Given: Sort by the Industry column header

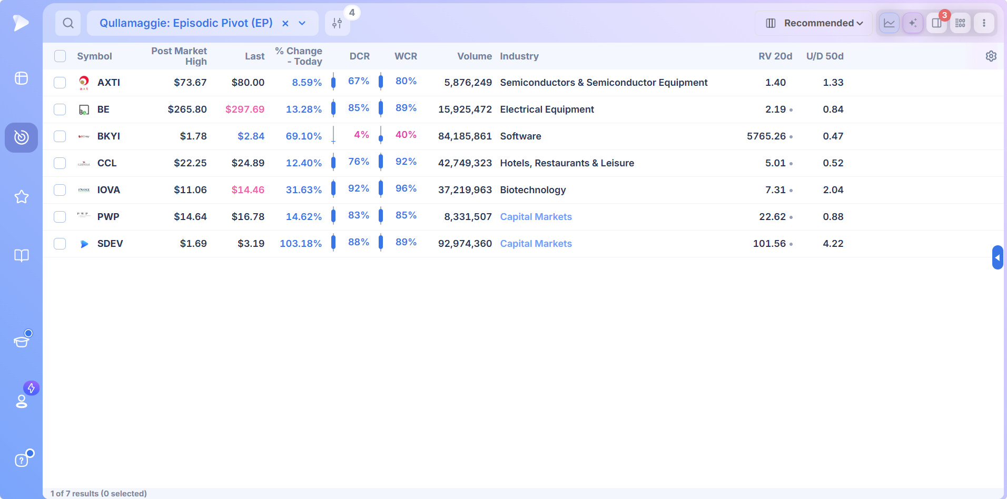Looking at the screenshot, I should pyautogui.click(x=519, y=56).
